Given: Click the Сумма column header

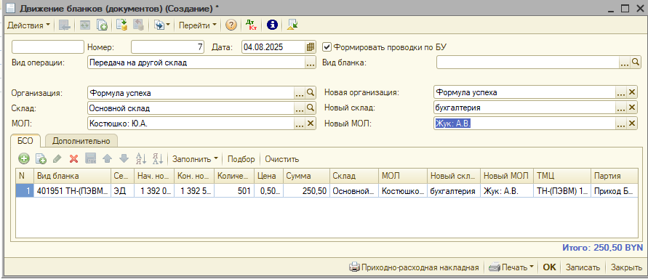Looking at the screenshot, I should tap(306, 176).
